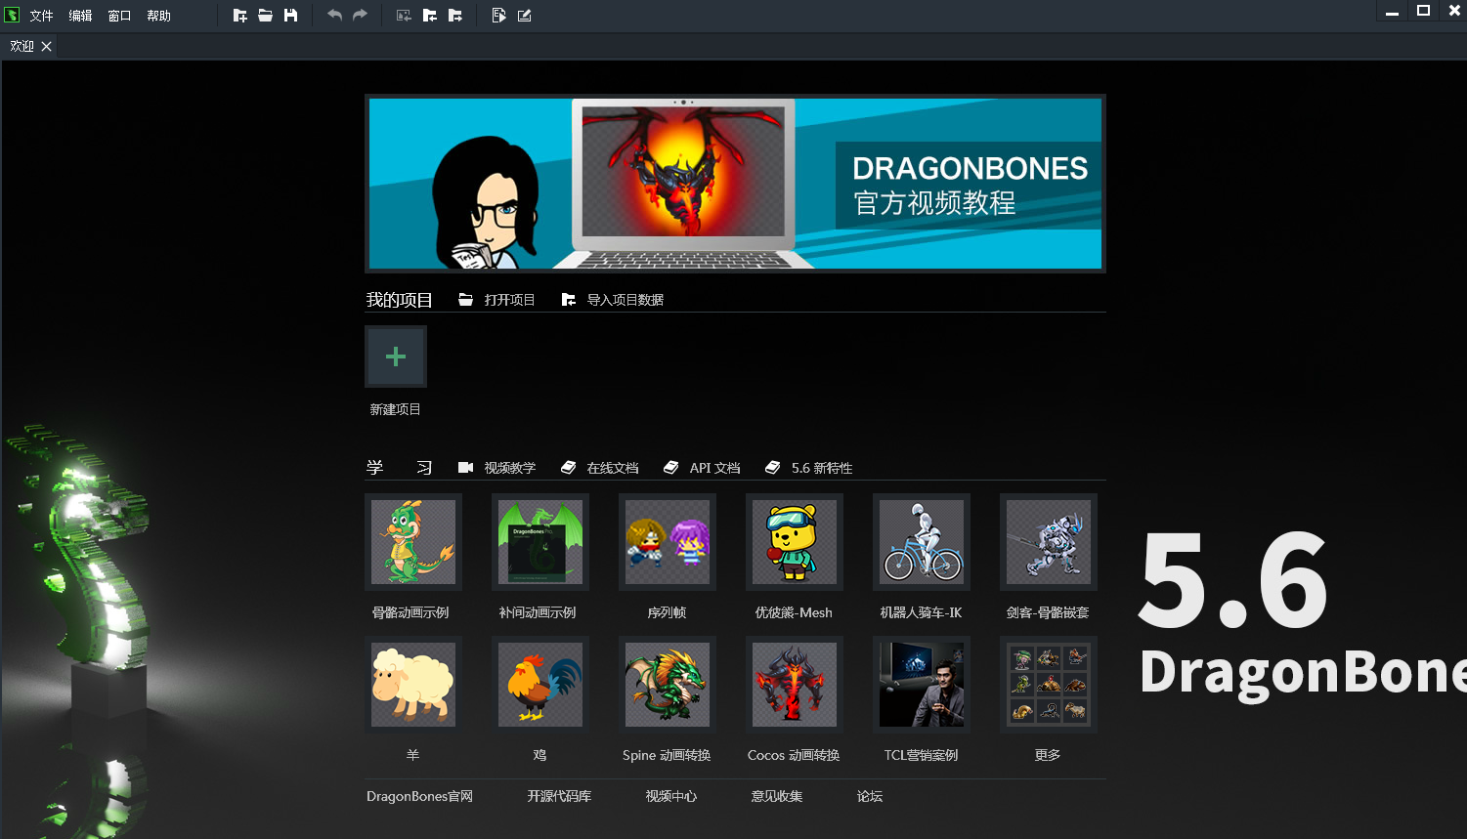Click the folder icon beside 导入项目数据
Image resolution: width=1467 pixels, height=839 pixels.
pos(569,300)
